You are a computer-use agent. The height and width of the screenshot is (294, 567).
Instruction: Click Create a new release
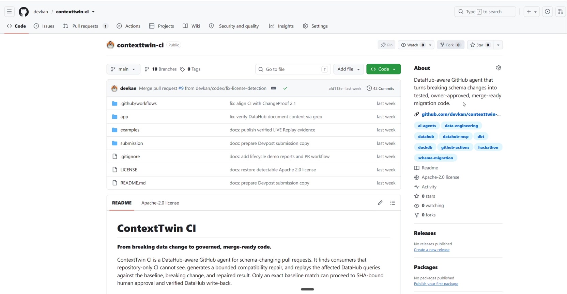(x=431, y=250)
